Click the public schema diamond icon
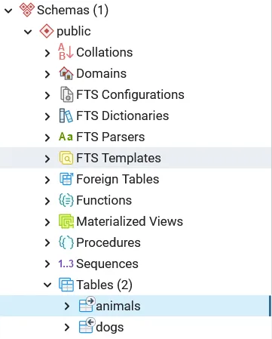272x339 pixels. tap(47, 31)
